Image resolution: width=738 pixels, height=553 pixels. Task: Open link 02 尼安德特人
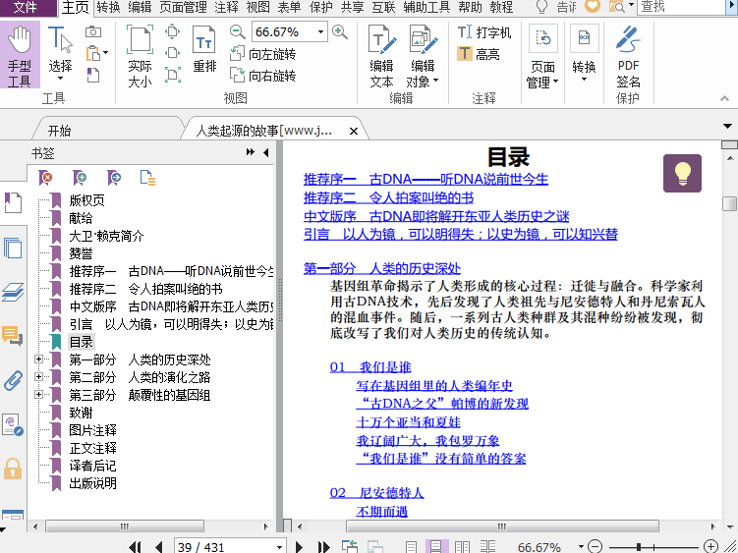pyautogui.click(x=376, y=493)
